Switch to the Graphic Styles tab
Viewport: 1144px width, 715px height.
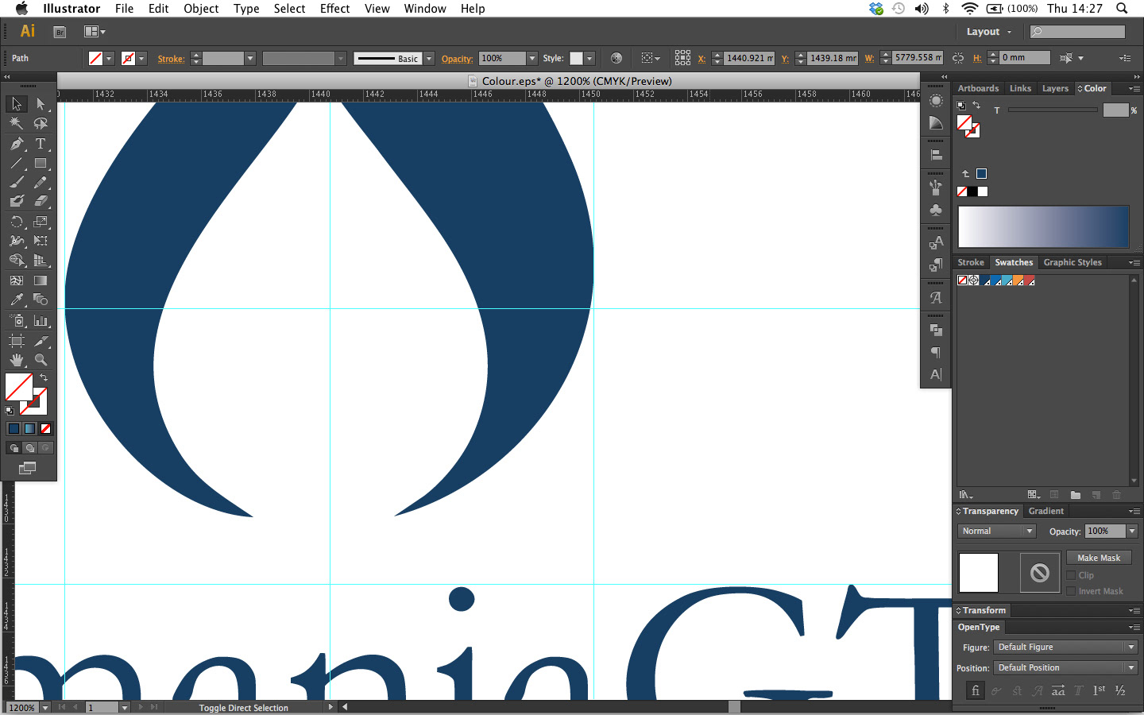[x=1072, y=262]
